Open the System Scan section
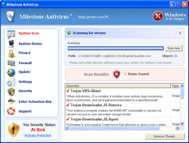 click(x=29, y=33)
